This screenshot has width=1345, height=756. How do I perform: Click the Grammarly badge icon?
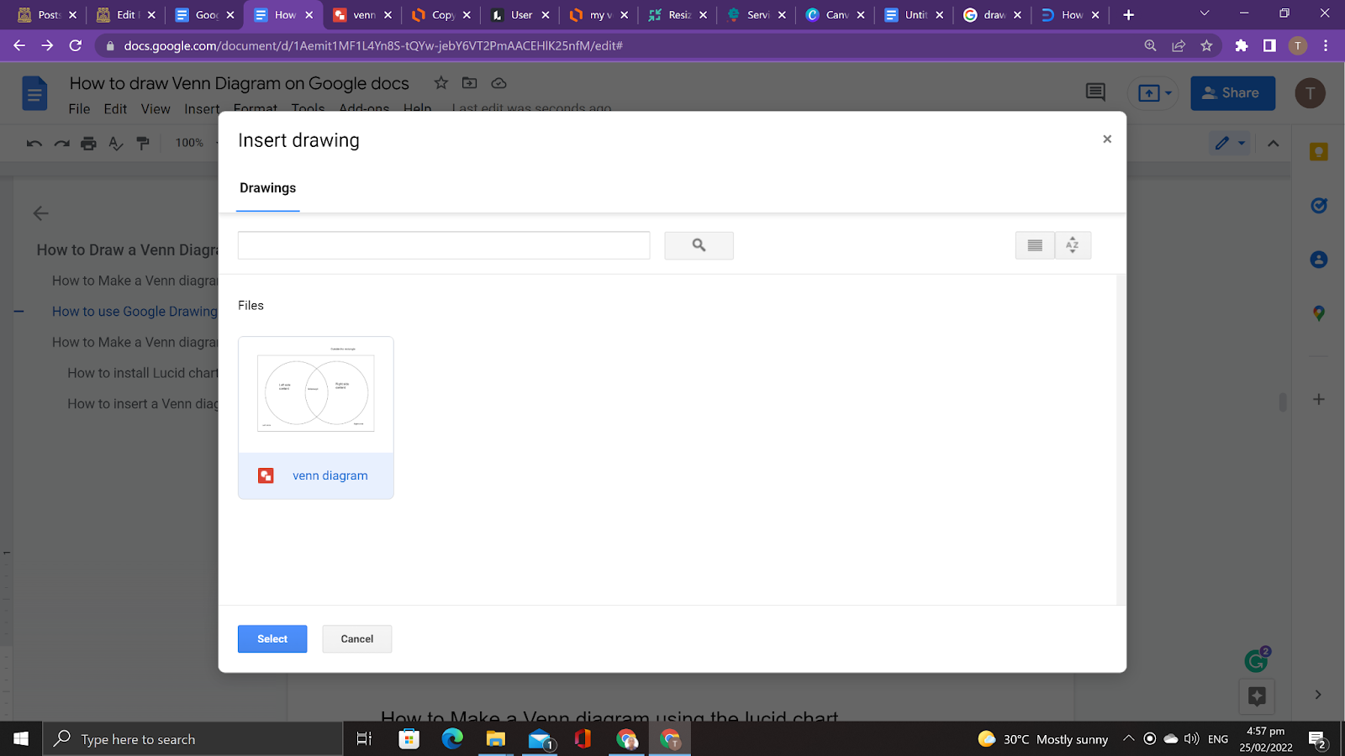click(1256, 660)
